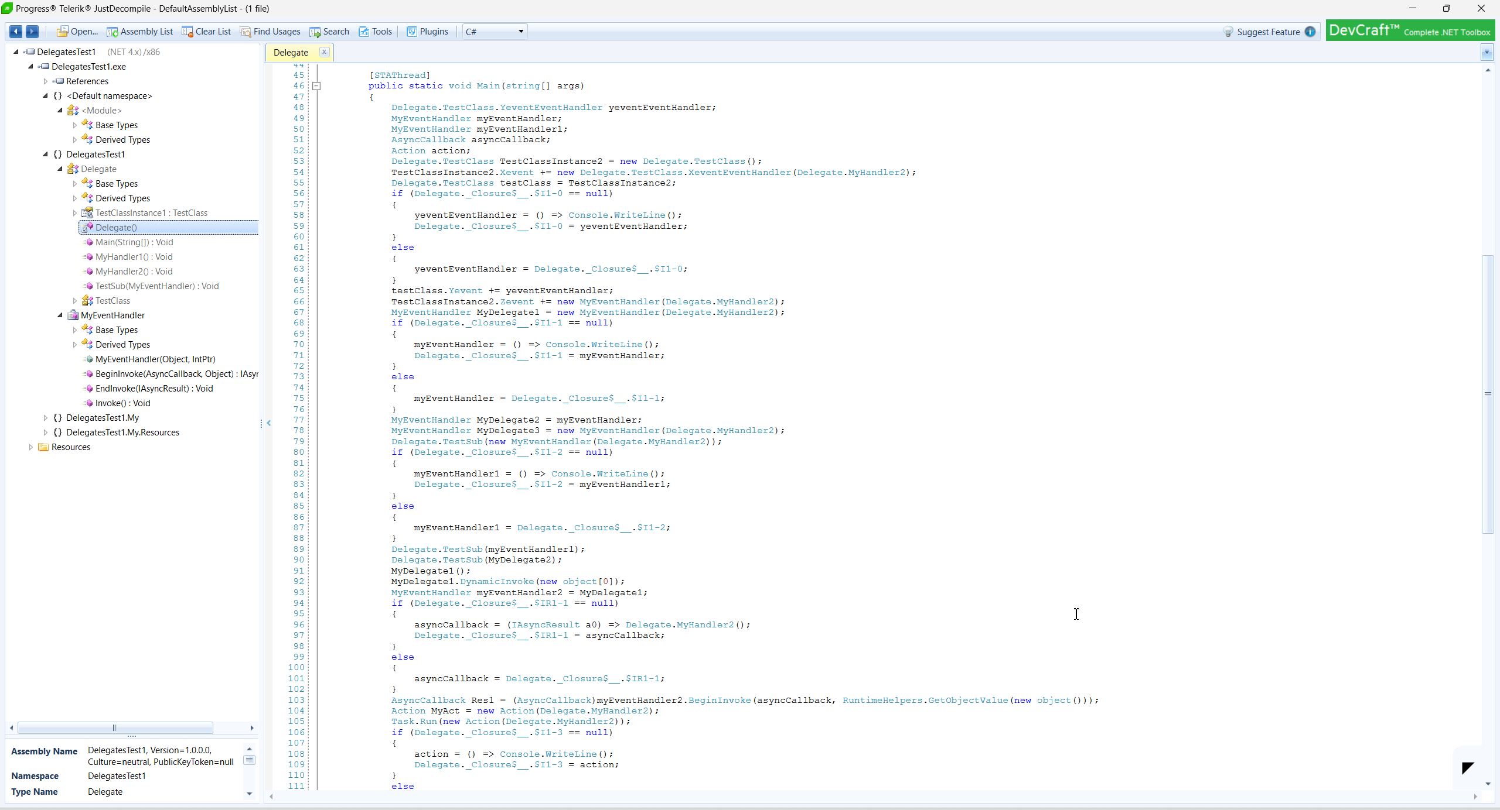Select Main(String[]) : Void method
Image resolution: width=1500 pixels, height=810 pixels.
coord(134,242)
